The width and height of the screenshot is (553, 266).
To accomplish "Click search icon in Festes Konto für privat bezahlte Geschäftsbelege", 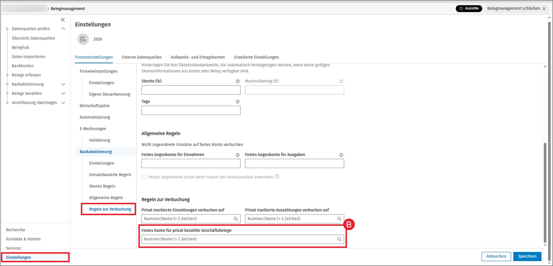I will (x=339, y=239).
